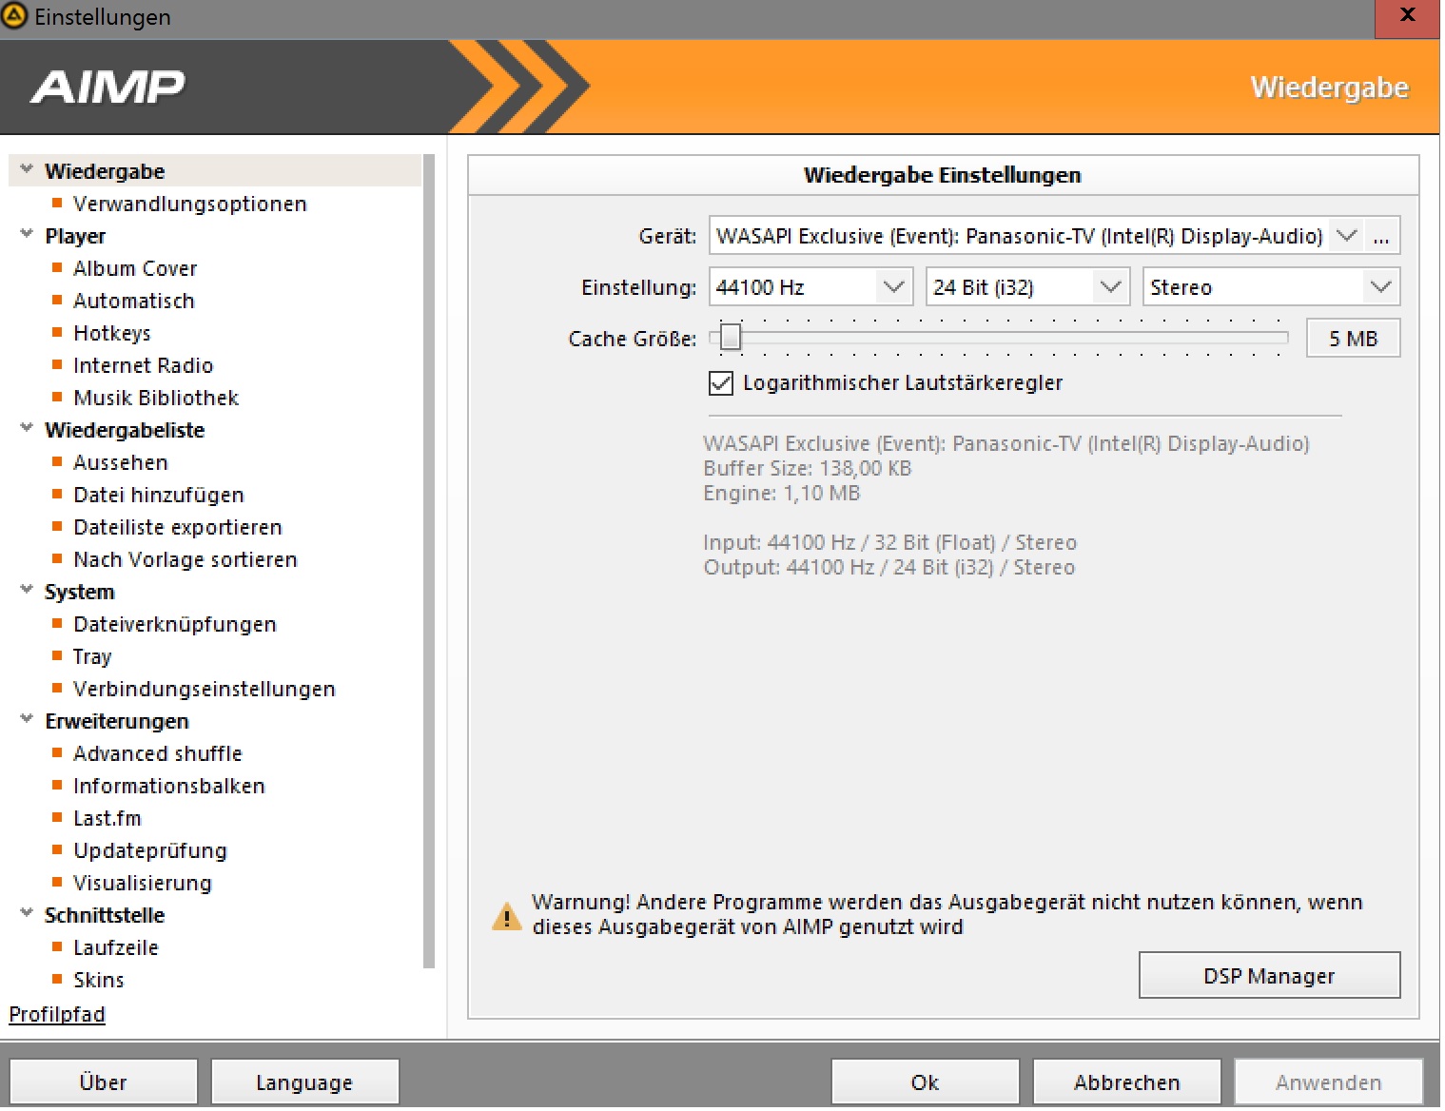
Task: Click the AIMP logo in the header
Action: (x=107, y=88)
